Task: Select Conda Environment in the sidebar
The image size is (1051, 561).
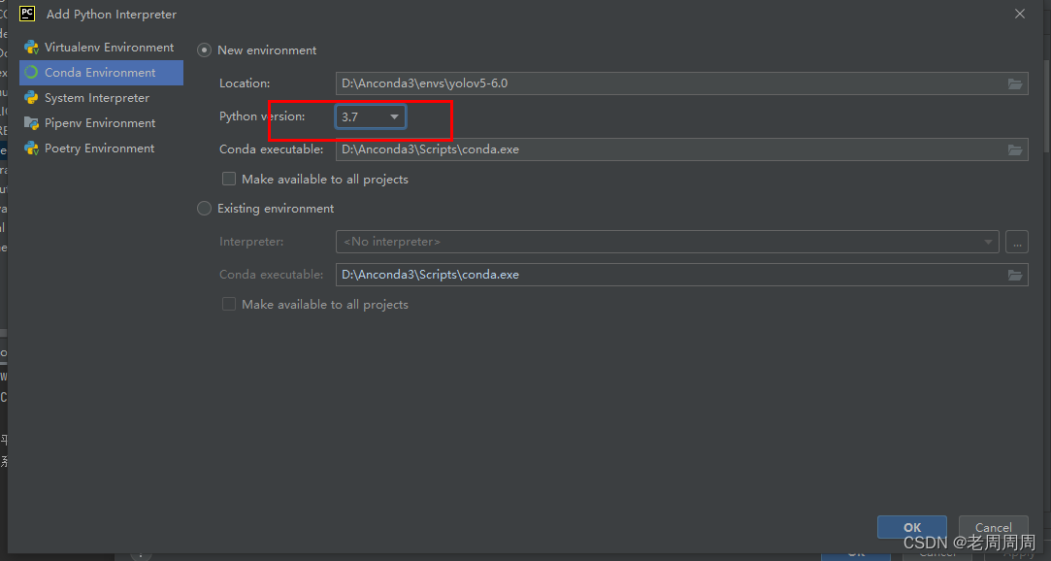Action: 101,73
